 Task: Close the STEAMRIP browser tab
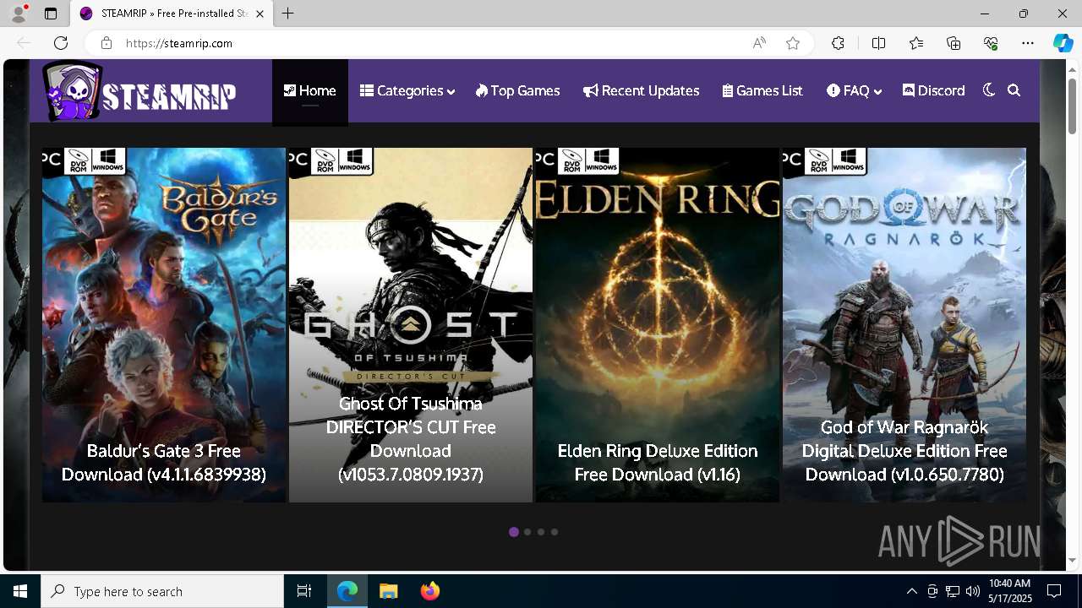tap(260, 14)
